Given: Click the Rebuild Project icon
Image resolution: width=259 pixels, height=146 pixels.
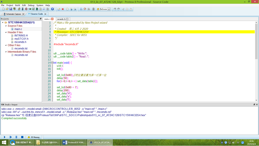Looking at the screenshot, I should tap(85, 9).
